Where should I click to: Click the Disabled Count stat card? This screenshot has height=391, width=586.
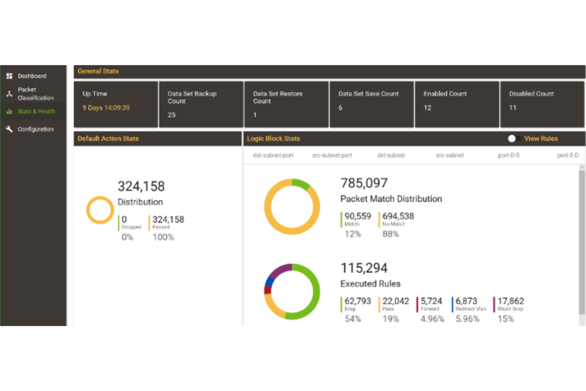click(542, 104)
